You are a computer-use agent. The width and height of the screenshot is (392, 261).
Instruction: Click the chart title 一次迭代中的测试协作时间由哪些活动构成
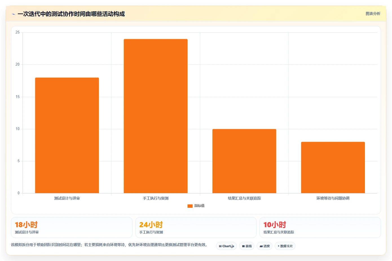tap(71, 14)
